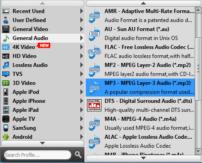Click 'ALAC - Apple Lossless Audio Code...' title
The image size is (202, 163).
(148, 137)
